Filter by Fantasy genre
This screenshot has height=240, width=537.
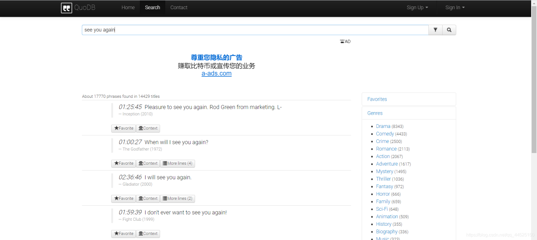point(384,186)
